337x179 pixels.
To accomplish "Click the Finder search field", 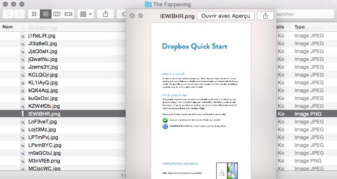I will 305,14.
